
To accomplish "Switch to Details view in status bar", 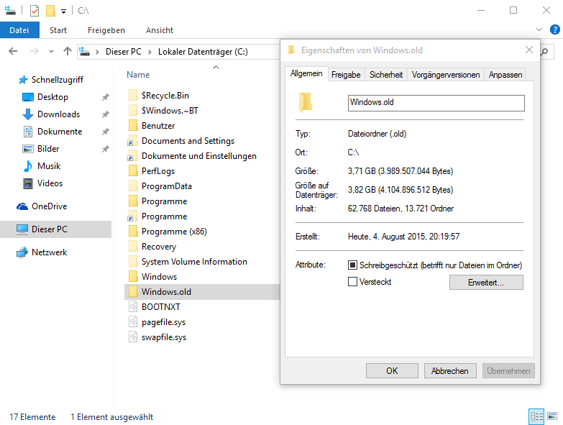I will [536, 416].
